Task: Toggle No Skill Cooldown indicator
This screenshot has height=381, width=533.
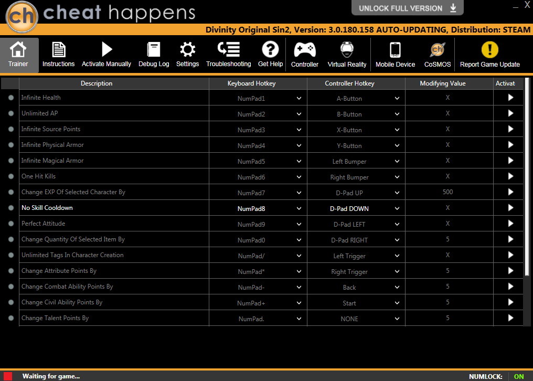Action: (x=11, y=208)
